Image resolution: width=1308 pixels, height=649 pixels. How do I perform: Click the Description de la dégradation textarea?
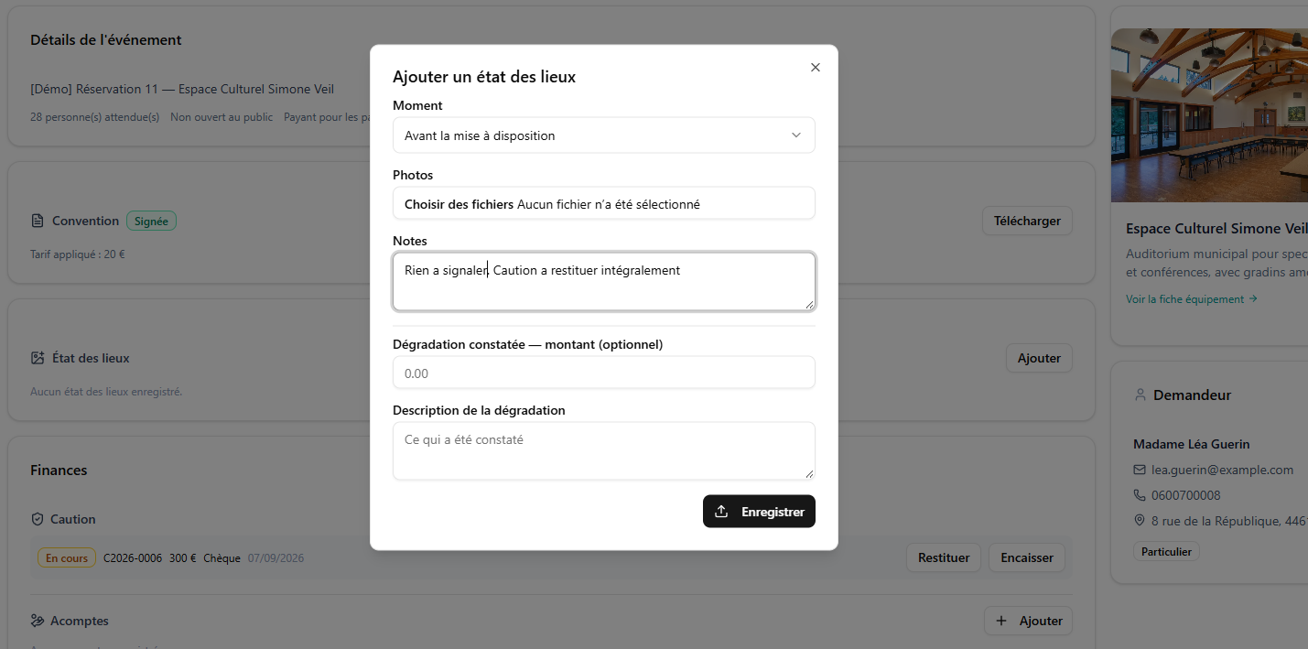[x=603, y=450]
